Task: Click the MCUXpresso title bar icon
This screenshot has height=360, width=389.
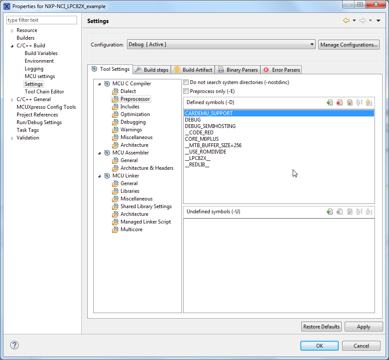Action: point(7,6)
